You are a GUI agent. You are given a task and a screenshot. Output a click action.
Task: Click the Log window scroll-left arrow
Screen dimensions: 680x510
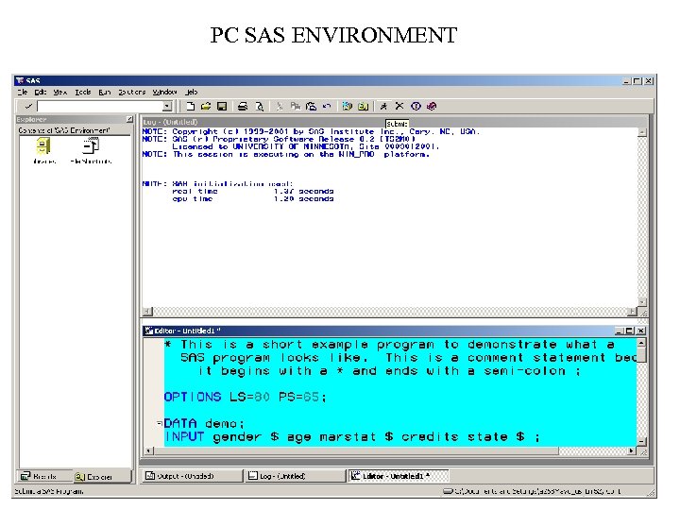(x=148, y=312)
